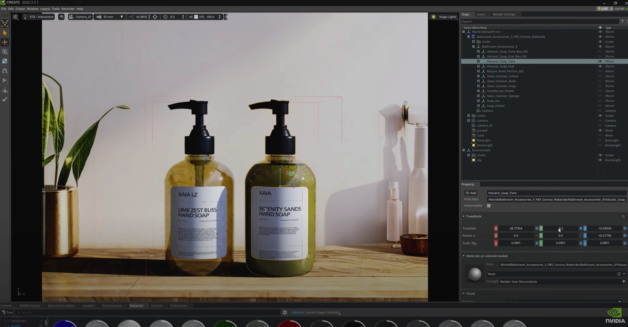
Task: Click the Add button in Property panel
Action: pos(471,193)
